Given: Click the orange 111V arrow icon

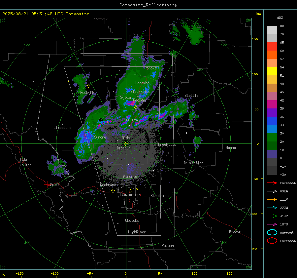Looking at the screenshot, I should (x=272, y=199).
